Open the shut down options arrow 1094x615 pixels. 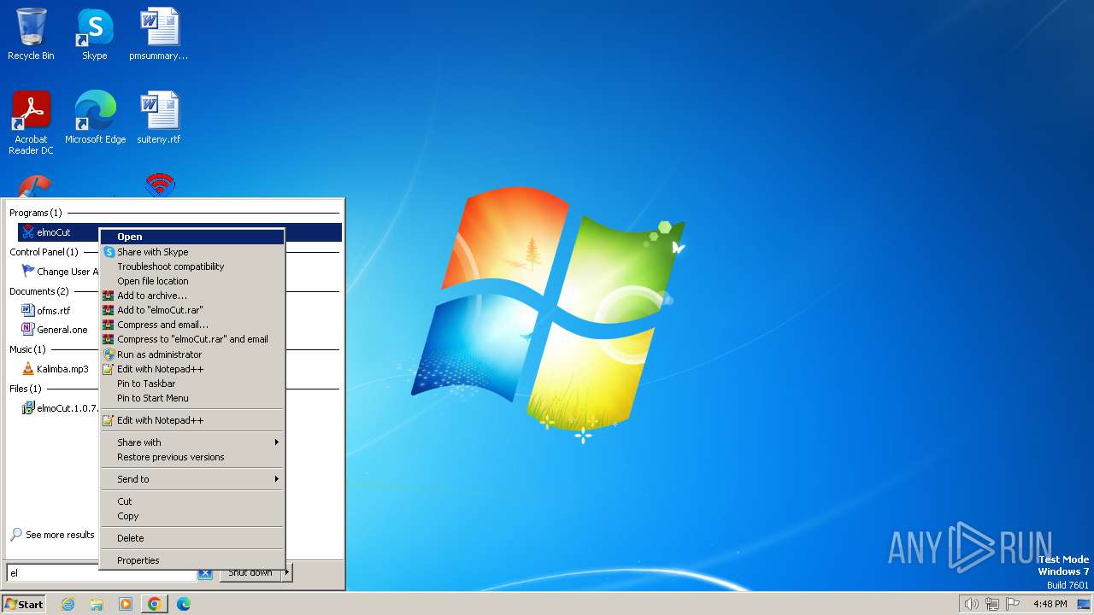287,572
